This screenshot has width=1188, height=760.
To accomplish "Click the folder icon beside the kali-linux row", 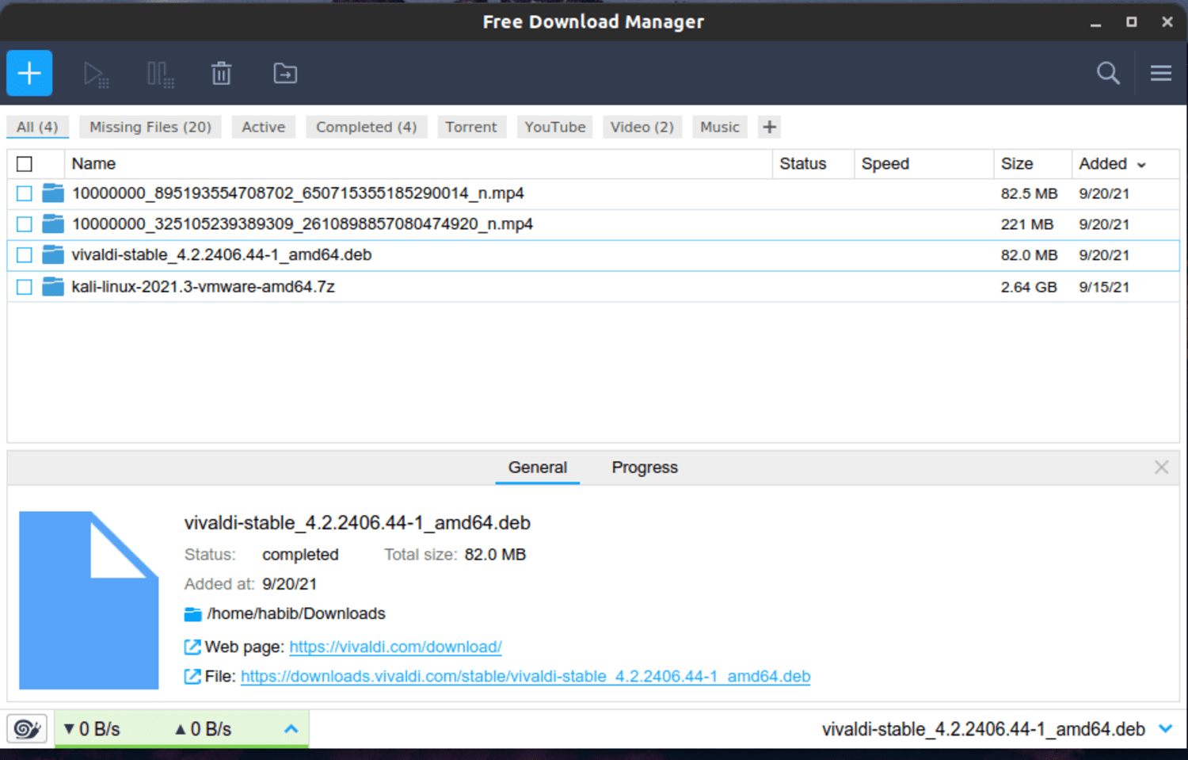I will tap(53, 287).
